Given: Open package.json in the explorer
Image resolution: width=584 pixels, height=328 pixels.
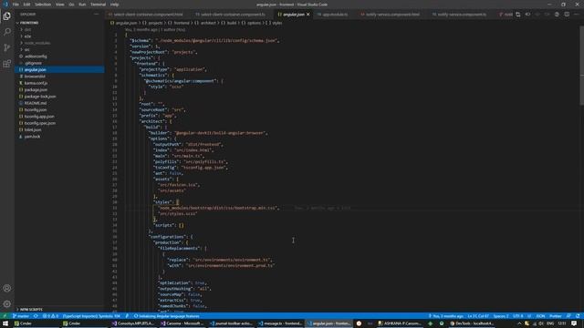Looking at the screenshot, I should click(59, 89).
